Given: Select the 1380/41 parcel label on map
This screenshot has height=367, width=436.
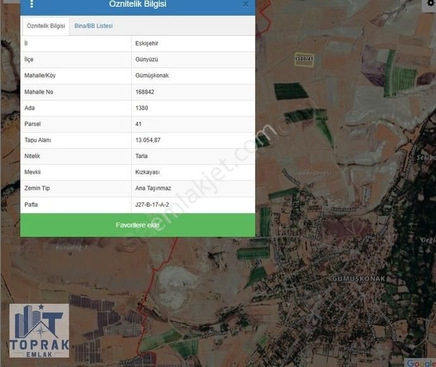Looking at the screenshot, I should coord(304,59).
